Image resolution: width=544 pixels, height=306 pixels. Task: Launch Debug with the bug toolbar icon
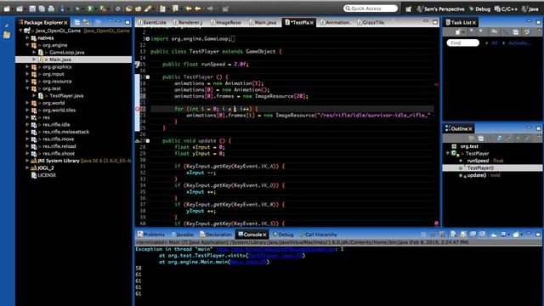77,8
